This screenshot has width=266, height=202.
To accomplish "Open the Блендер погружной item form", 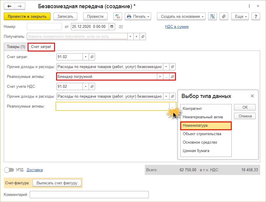I will tap(172, 77).
